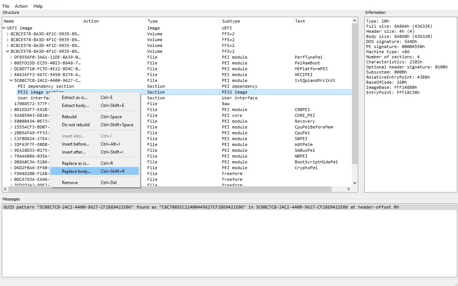458x286 pixels.
Task: Choose Insert after... in context menu
Action: coord(95,152)
